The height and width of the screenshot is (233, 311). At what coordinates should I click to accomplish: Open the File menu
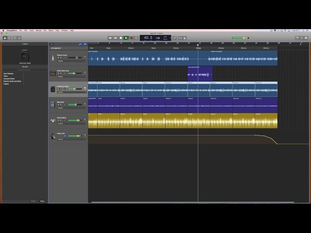20,31
